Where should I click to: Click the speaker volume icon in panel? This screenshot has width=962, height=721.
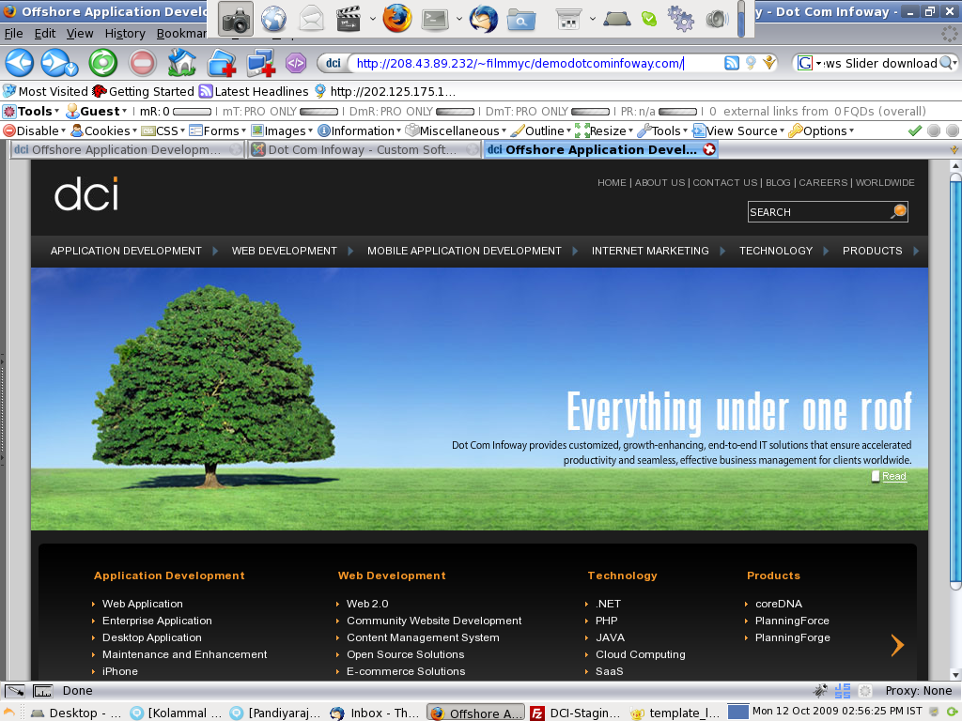(717, 19)
